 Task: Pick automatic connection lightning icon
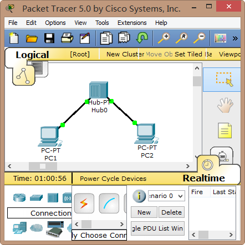[84, 204]
